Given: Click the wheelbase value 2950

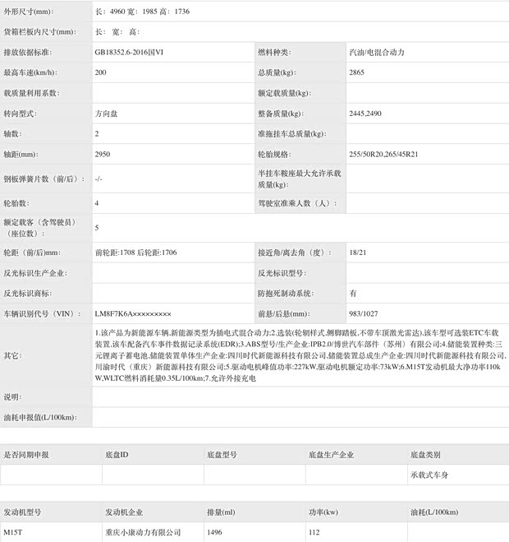Looking at the screenshot, I should [103, 154].
